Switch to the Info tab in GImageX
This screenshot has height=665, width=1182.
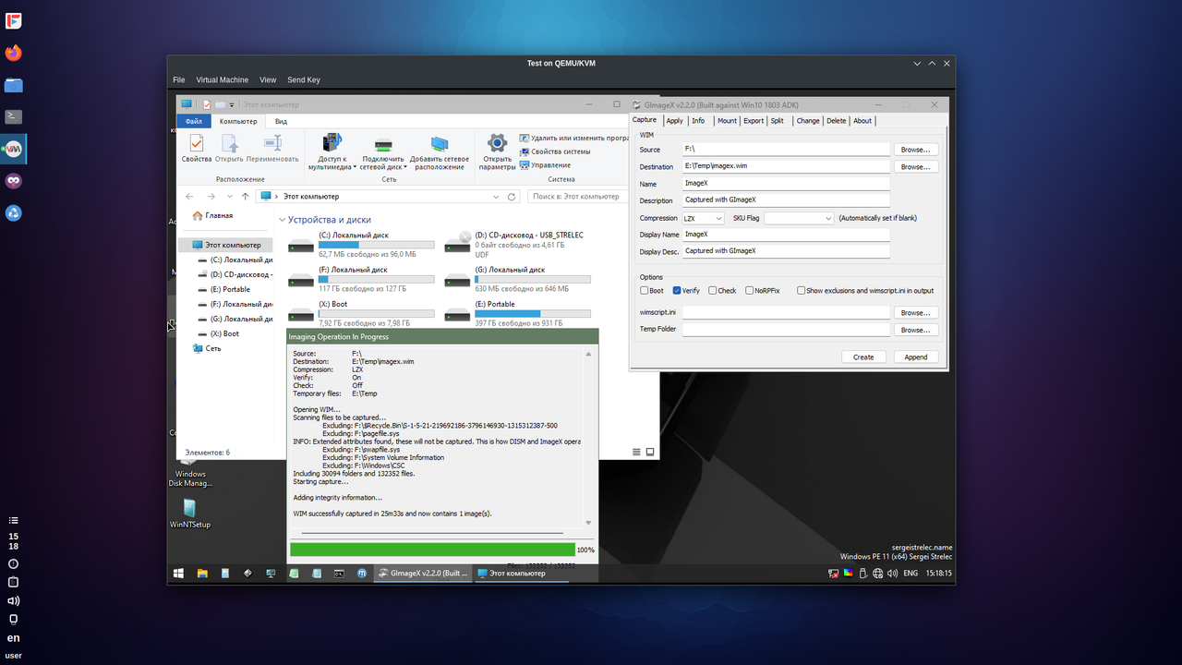click(698, 121)
